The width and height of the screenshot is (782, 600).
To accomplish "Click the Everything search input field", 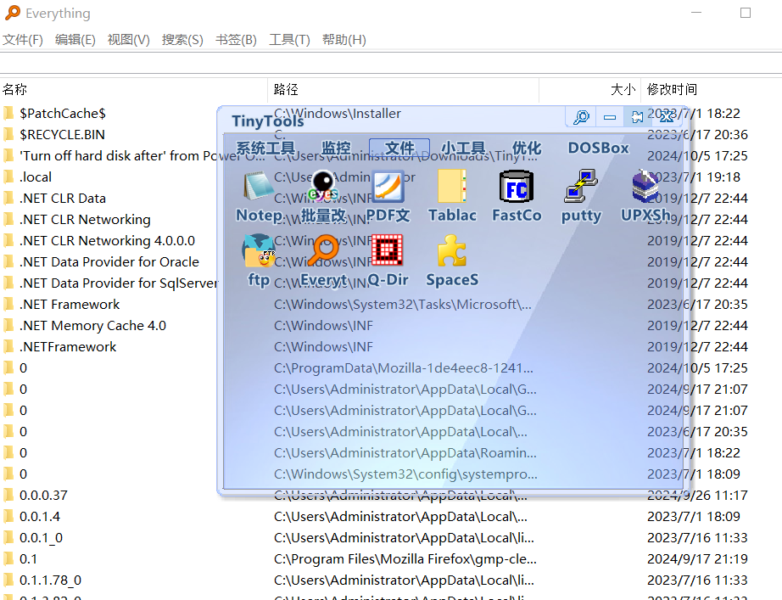I will click(x=391, y=63).
